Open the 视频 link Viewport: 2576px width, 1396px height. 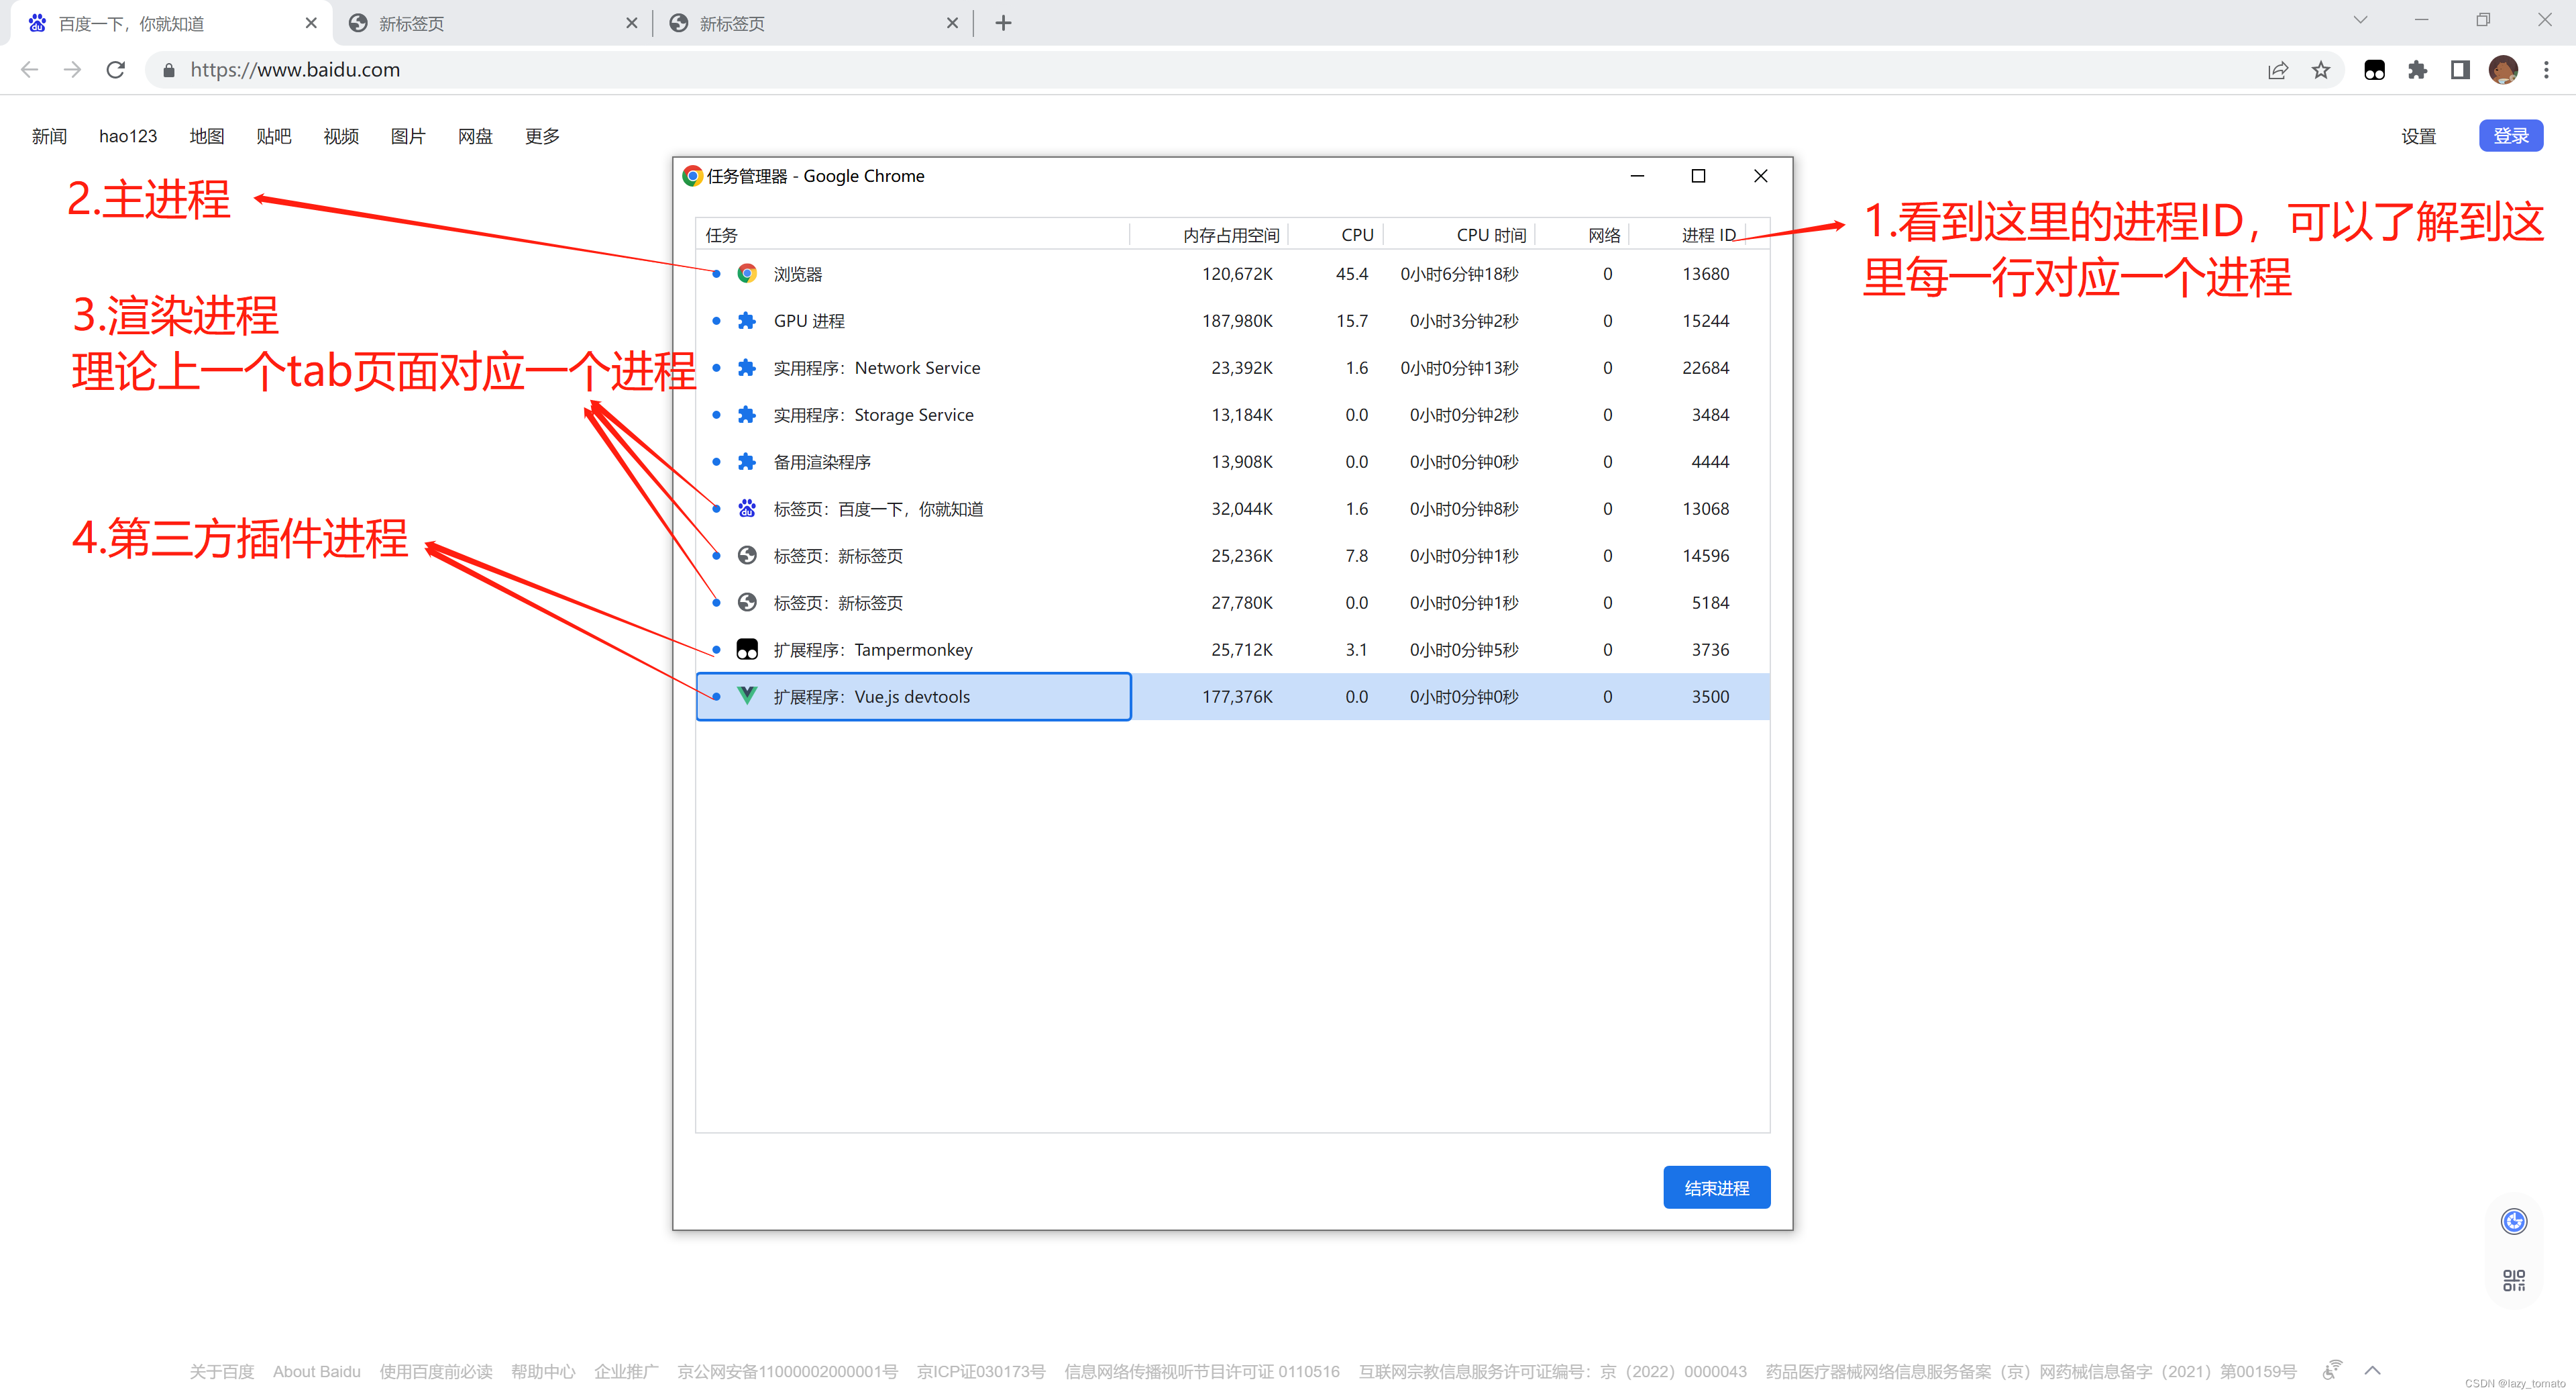coord(341,136)
